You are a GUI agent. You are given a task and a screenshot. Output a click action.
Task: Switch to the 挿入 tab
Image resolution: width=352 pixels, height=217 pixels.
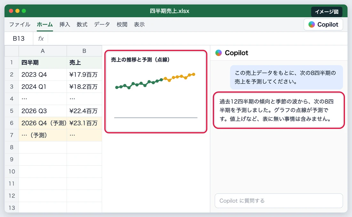65,24
